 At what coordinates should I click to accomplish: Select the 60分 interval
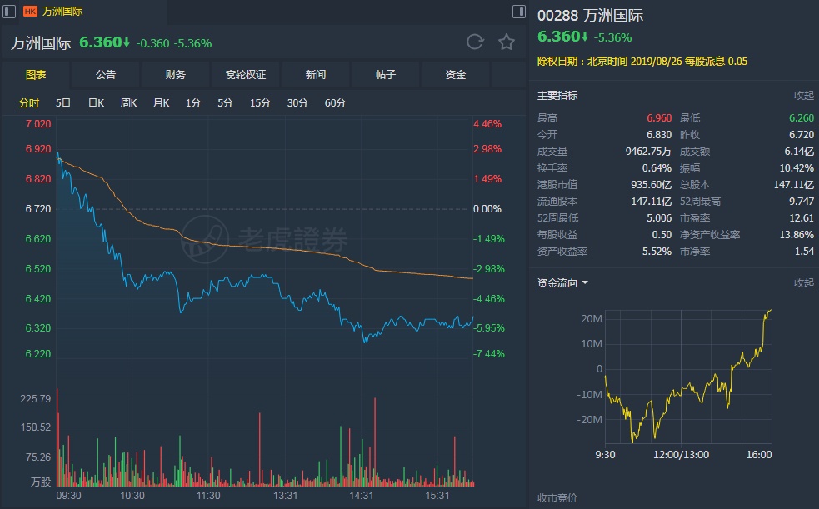(x=335, y=103)
